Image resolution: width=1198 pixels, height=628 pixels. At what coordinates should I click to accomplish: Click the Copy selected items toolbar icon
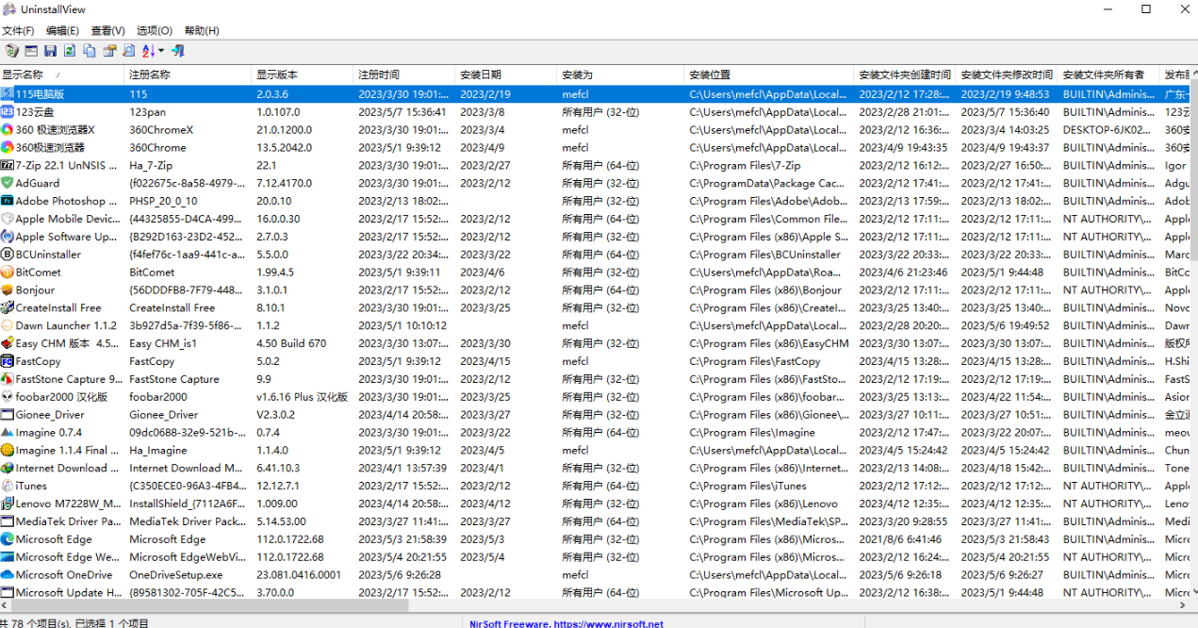coord(90,51)
